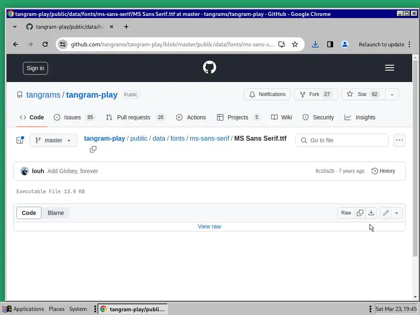Viewport: 420px width, 315px height.
Task: Click the address bar URL
Action: (173, 44)
